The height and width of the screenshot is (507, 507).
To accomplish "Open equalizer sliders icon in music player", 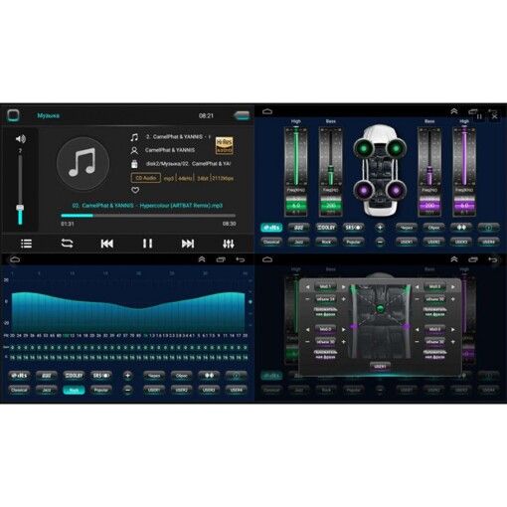I will pos(229,244).
